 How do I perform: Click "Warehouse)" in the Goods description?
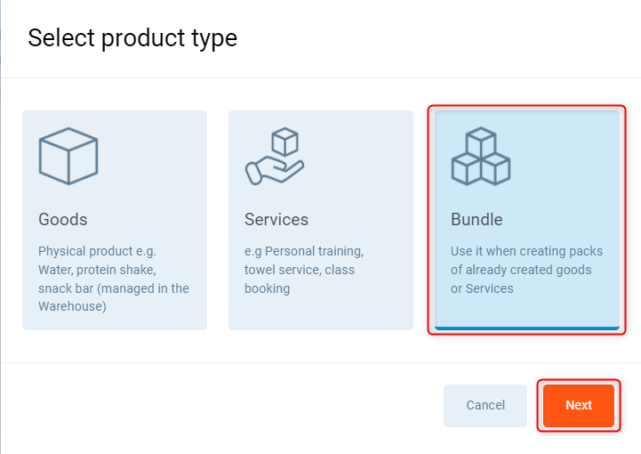[x=72, y=307]
